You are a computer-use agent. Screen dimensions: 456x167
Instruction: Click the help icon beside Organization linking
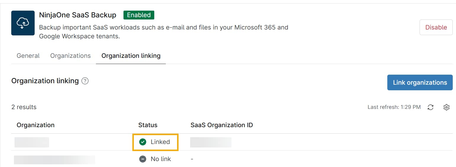(85, 81)
